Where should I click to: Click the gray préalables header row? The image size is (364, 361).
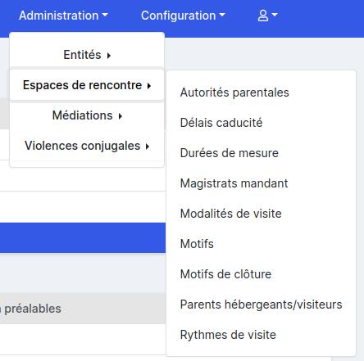[83, 309]
